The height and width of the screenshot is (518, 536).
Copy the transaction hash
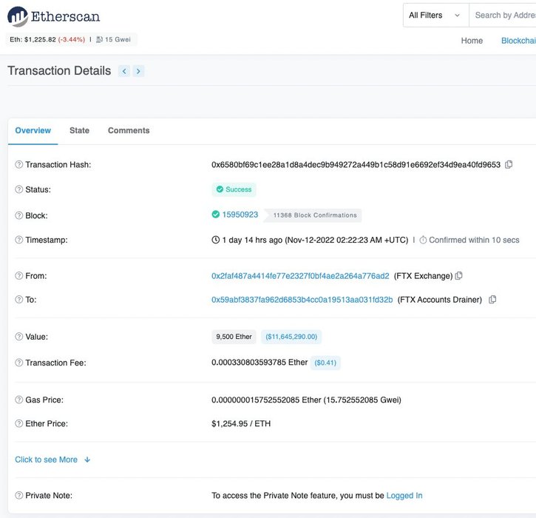509,164
